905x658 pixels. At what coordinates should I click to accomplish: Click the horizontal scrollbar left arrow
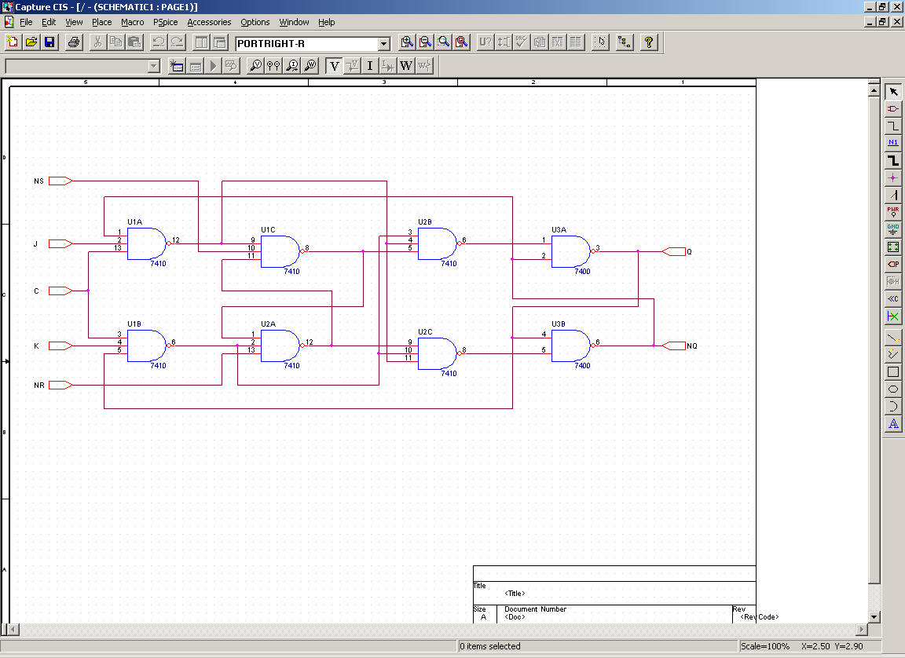14,629
